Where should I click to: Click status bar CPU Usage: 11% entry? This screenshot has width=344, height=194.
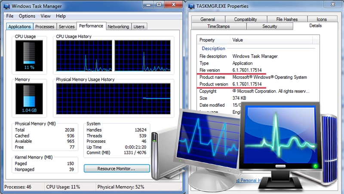63,187
